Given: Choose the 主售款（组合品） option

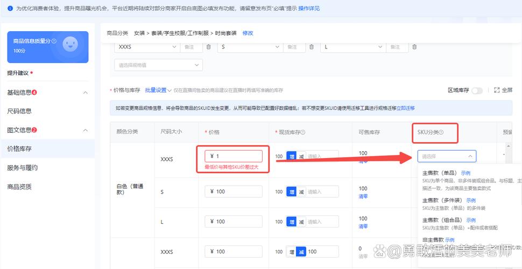Looking at the screenshot, I should 443,220.
